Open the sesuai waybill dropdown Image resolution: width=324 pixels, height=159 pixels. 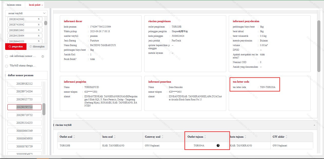click(26, 13)
